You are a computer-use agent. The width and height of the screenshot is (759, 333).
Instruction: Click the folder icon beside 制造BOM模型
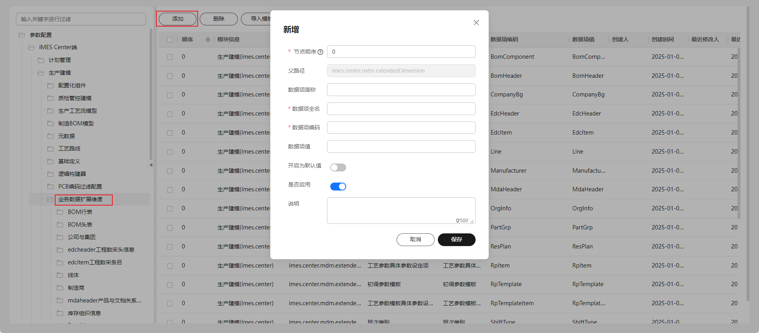(50, 123)
